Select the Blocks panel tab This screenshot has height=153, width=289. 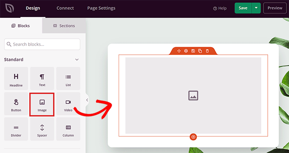[21, 25]
